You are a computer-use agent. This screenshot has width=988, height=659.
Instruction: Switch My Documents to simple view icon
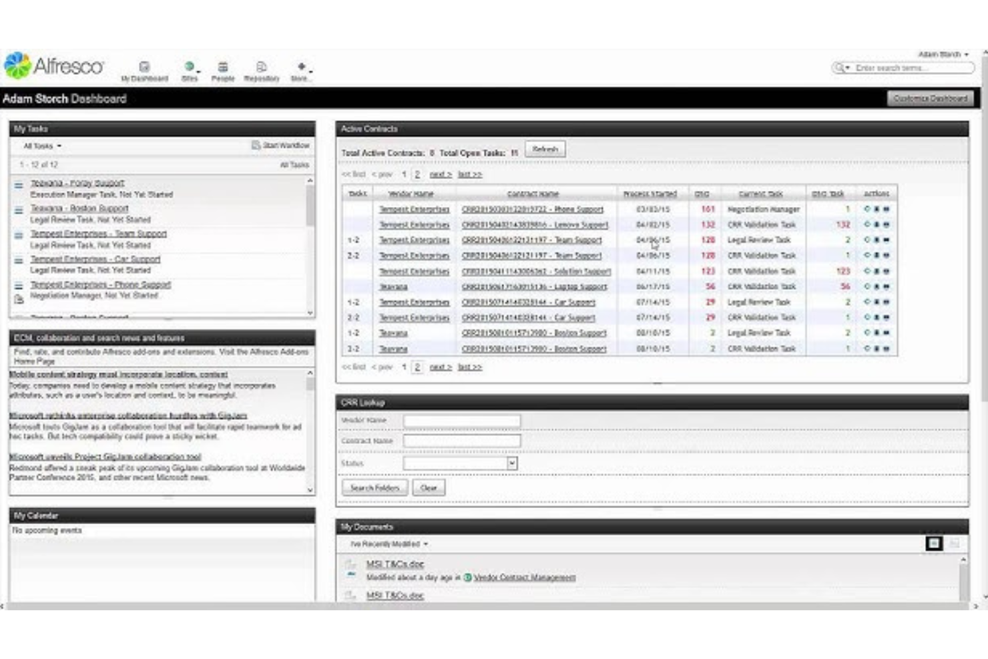pyautogui.click(x=934, y=543)
